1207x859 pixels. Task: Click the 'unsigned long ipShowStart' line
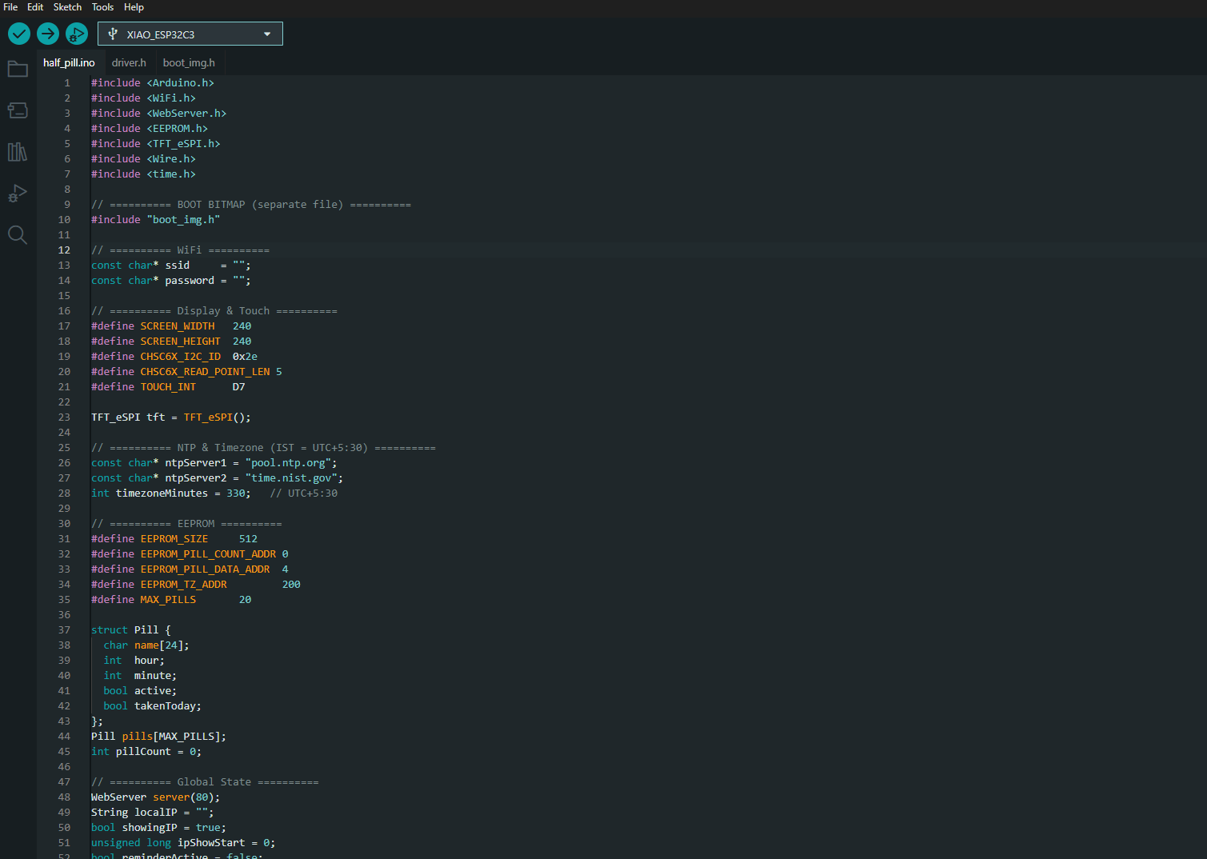(183, 843)
